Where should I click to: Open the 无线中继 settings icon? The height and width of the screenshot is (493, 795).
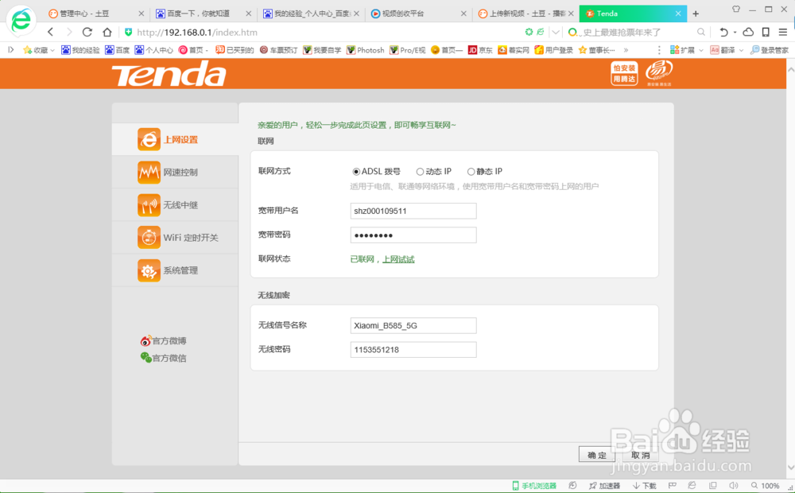tap(149, 204)
